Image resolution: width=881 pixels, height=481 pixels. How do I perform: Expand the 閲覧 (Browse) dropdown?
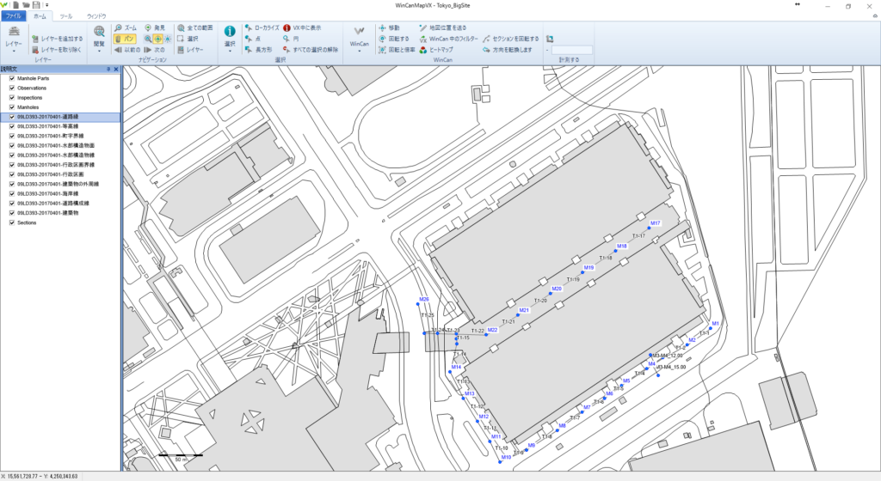(99, 39)
